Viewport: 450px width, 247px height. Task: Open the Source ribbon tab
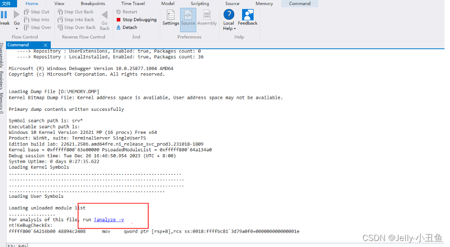232,3
